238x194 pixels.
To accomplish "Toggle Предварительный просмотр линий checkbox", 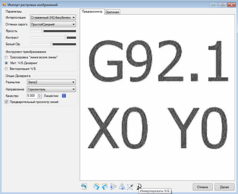I will point(7,102).
